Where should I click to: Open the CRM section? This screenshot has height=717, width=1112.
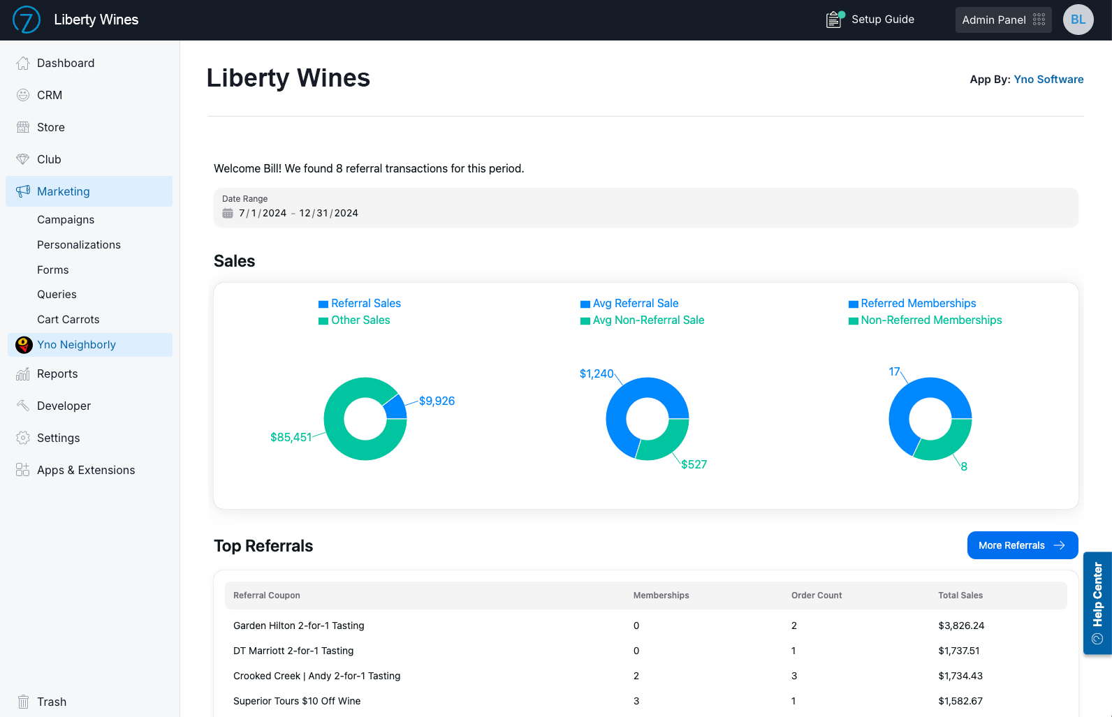tap(50, 95)
